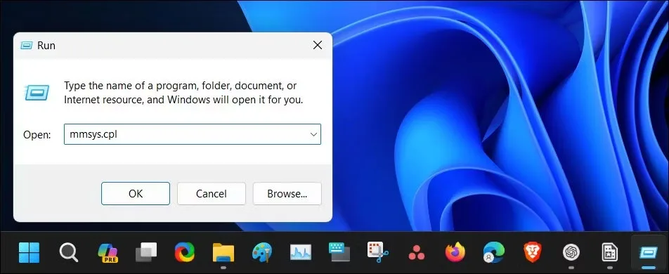The image size is (669, 274).
Task: Launch Brave browser from taskbar
Action: (532, 252)
